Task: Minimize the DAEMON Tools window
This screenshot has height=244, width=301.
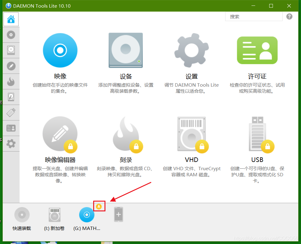Action: click(253, 6)
